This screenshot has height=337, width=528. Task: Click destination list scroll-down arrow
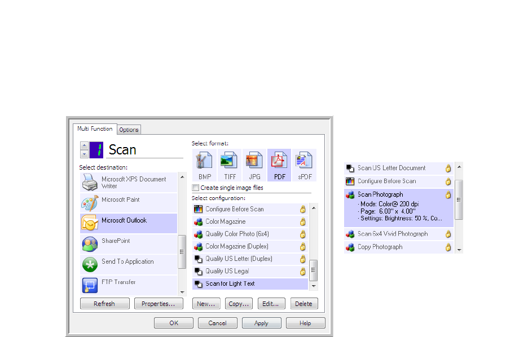click(x=182, y=292)
